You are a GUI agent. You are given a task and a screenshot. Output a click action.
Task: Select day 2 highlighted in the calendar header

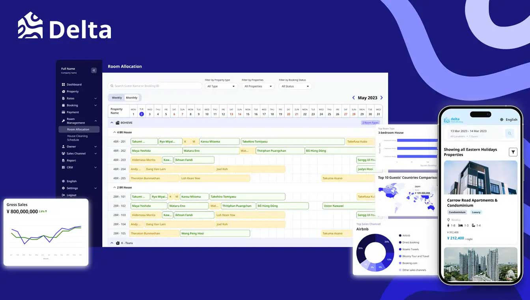pyautogui.click(x=142, y=114)
